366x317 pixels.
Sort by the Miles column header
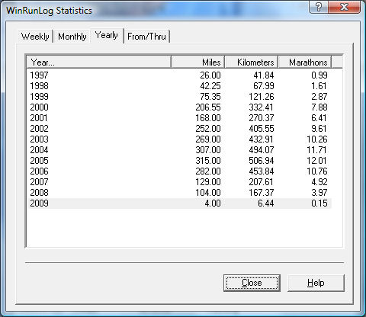coord(198,62)
